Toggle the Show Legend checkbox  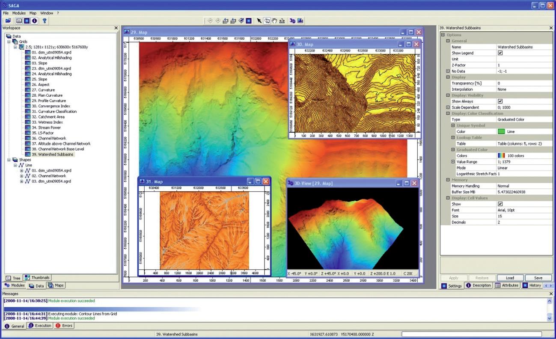click(x=500, y=53)
